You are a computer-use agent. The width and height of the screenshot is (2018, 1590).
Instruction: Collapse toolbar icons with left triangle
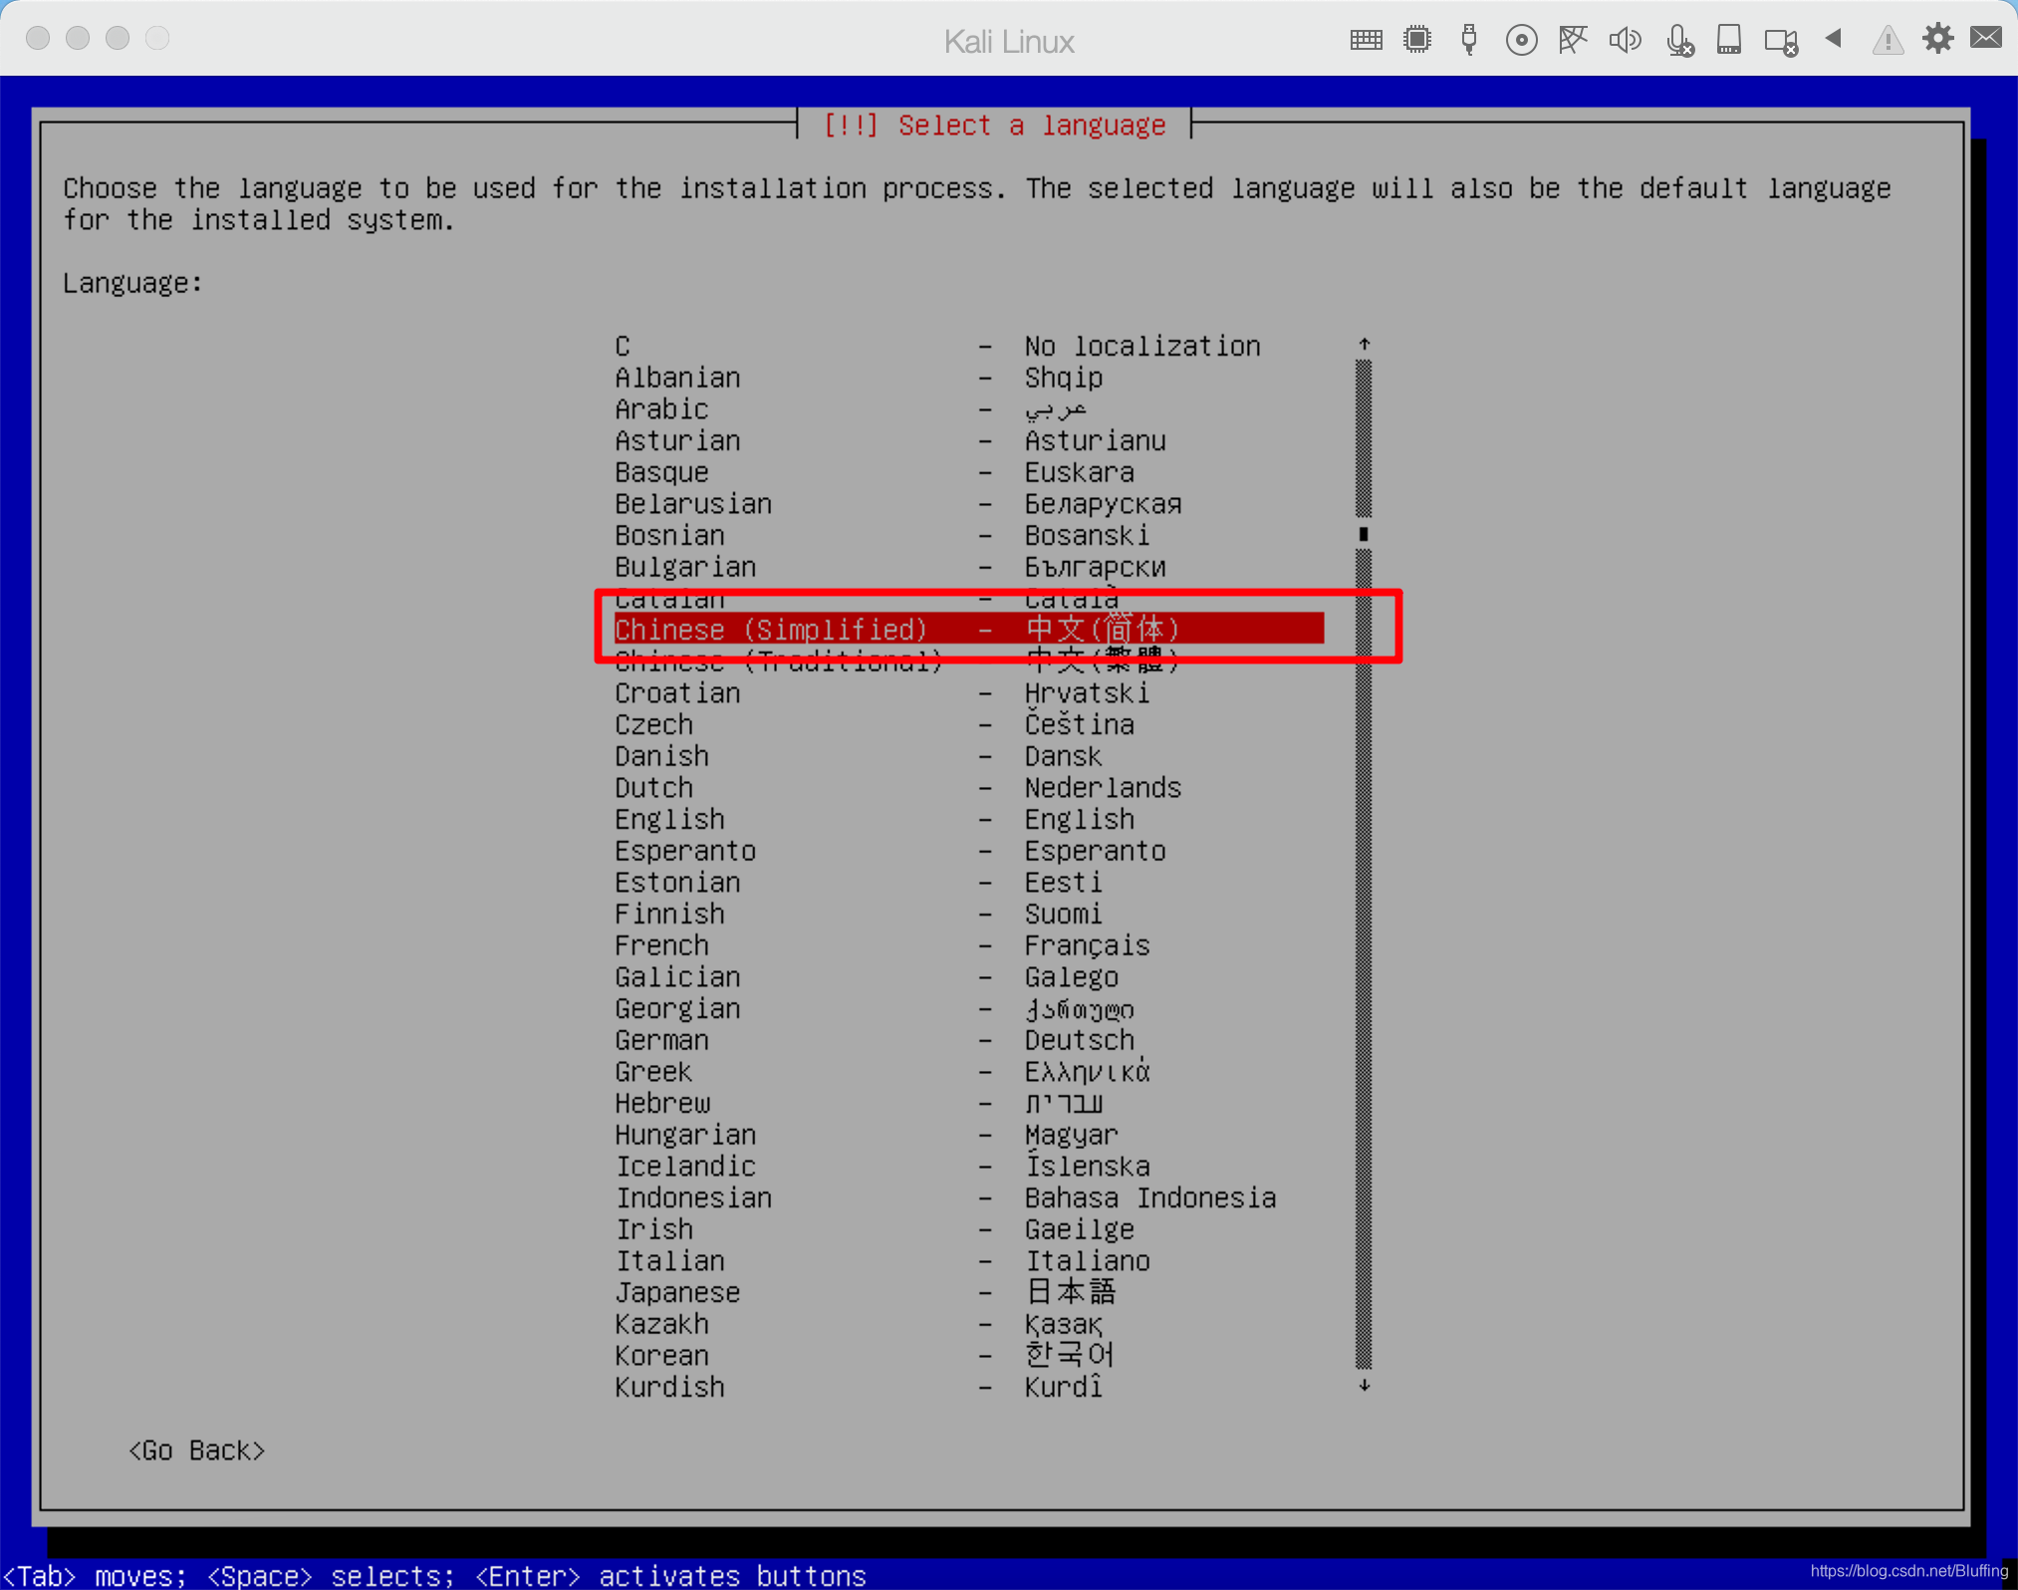pyautogui.click(x=1833, y=39)
